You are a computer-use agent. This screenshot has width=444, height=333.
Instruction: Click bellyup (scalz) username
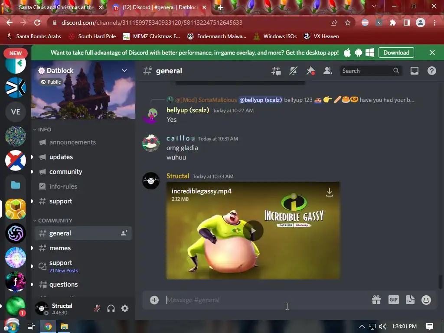[x=188, y=110]
